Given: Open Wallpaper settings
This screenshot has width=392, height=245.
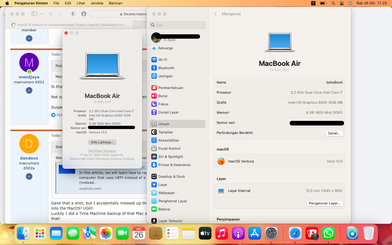Looking at the screenshot, I should 177,193.
